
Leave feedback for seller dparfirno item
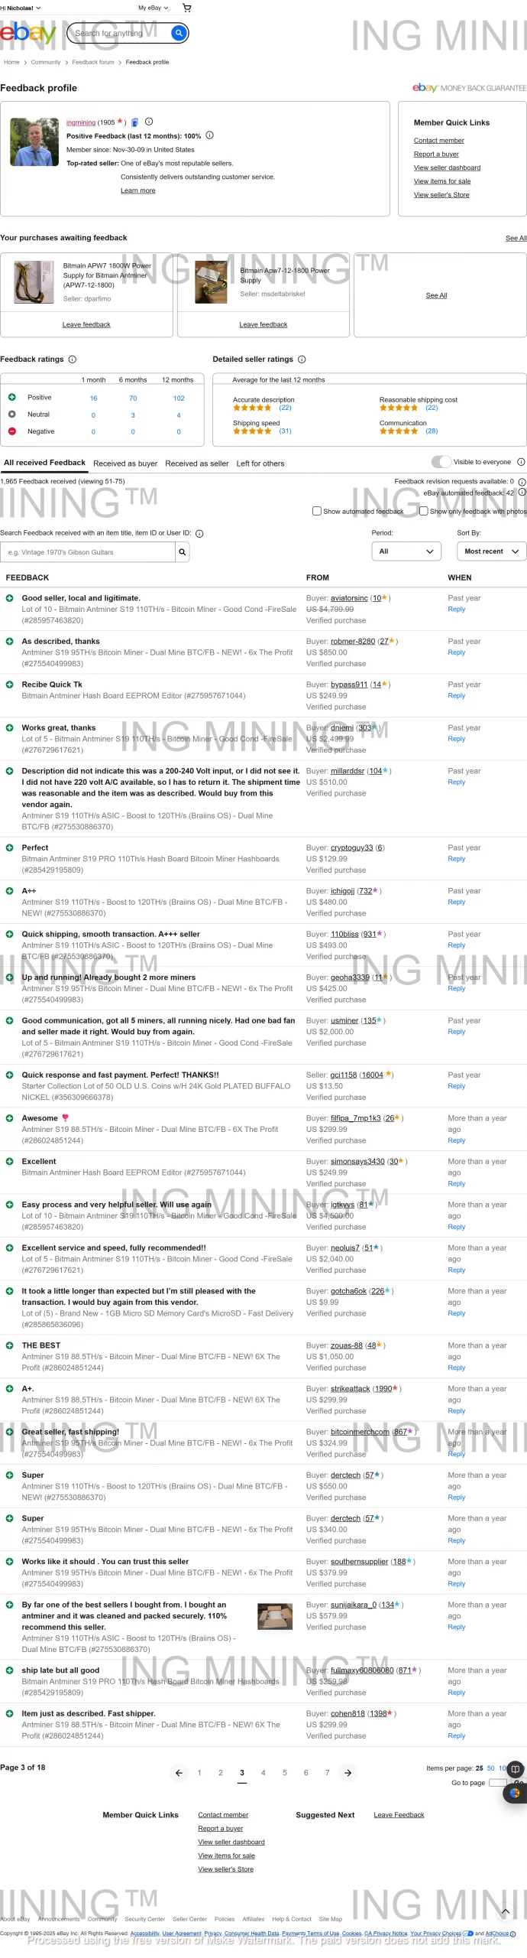click(x=86, y=324)
